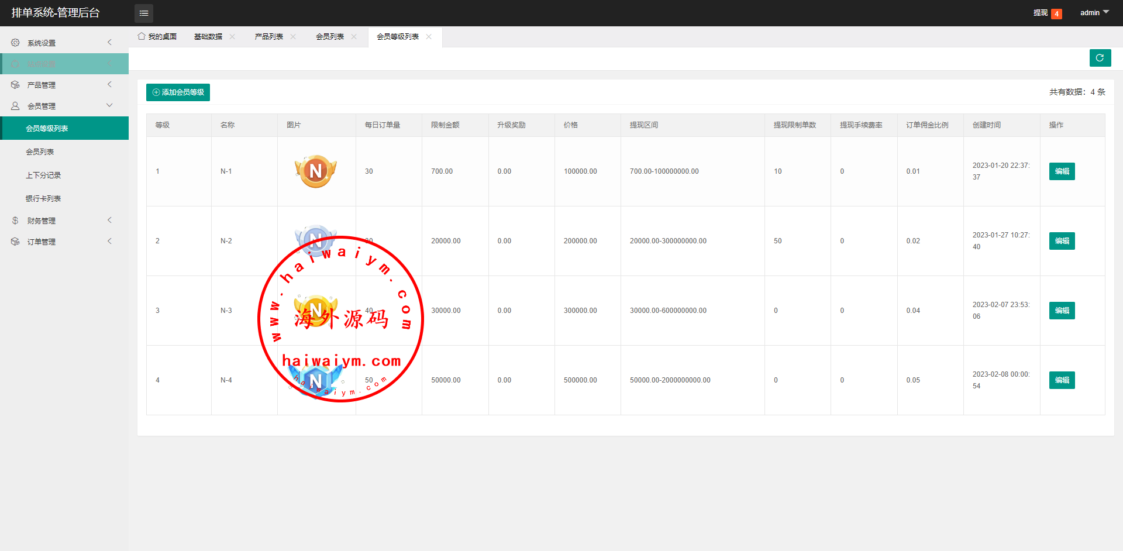
Task: Switch to the 会员列表 tab
Action: click(330, 37)
